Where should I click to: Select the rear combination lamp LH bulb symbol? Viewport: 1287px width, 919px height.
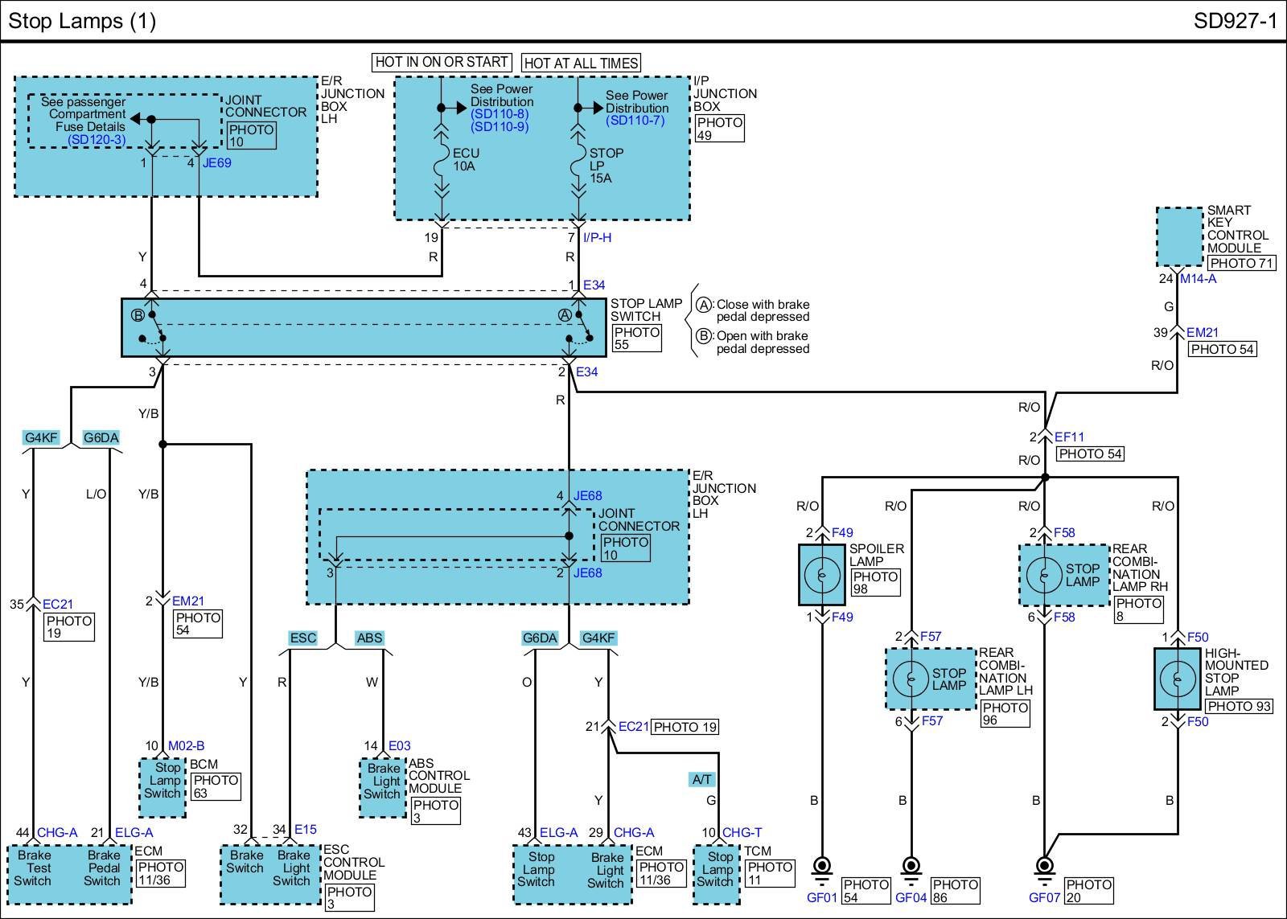pyautogui.click(x=911, y=679)
